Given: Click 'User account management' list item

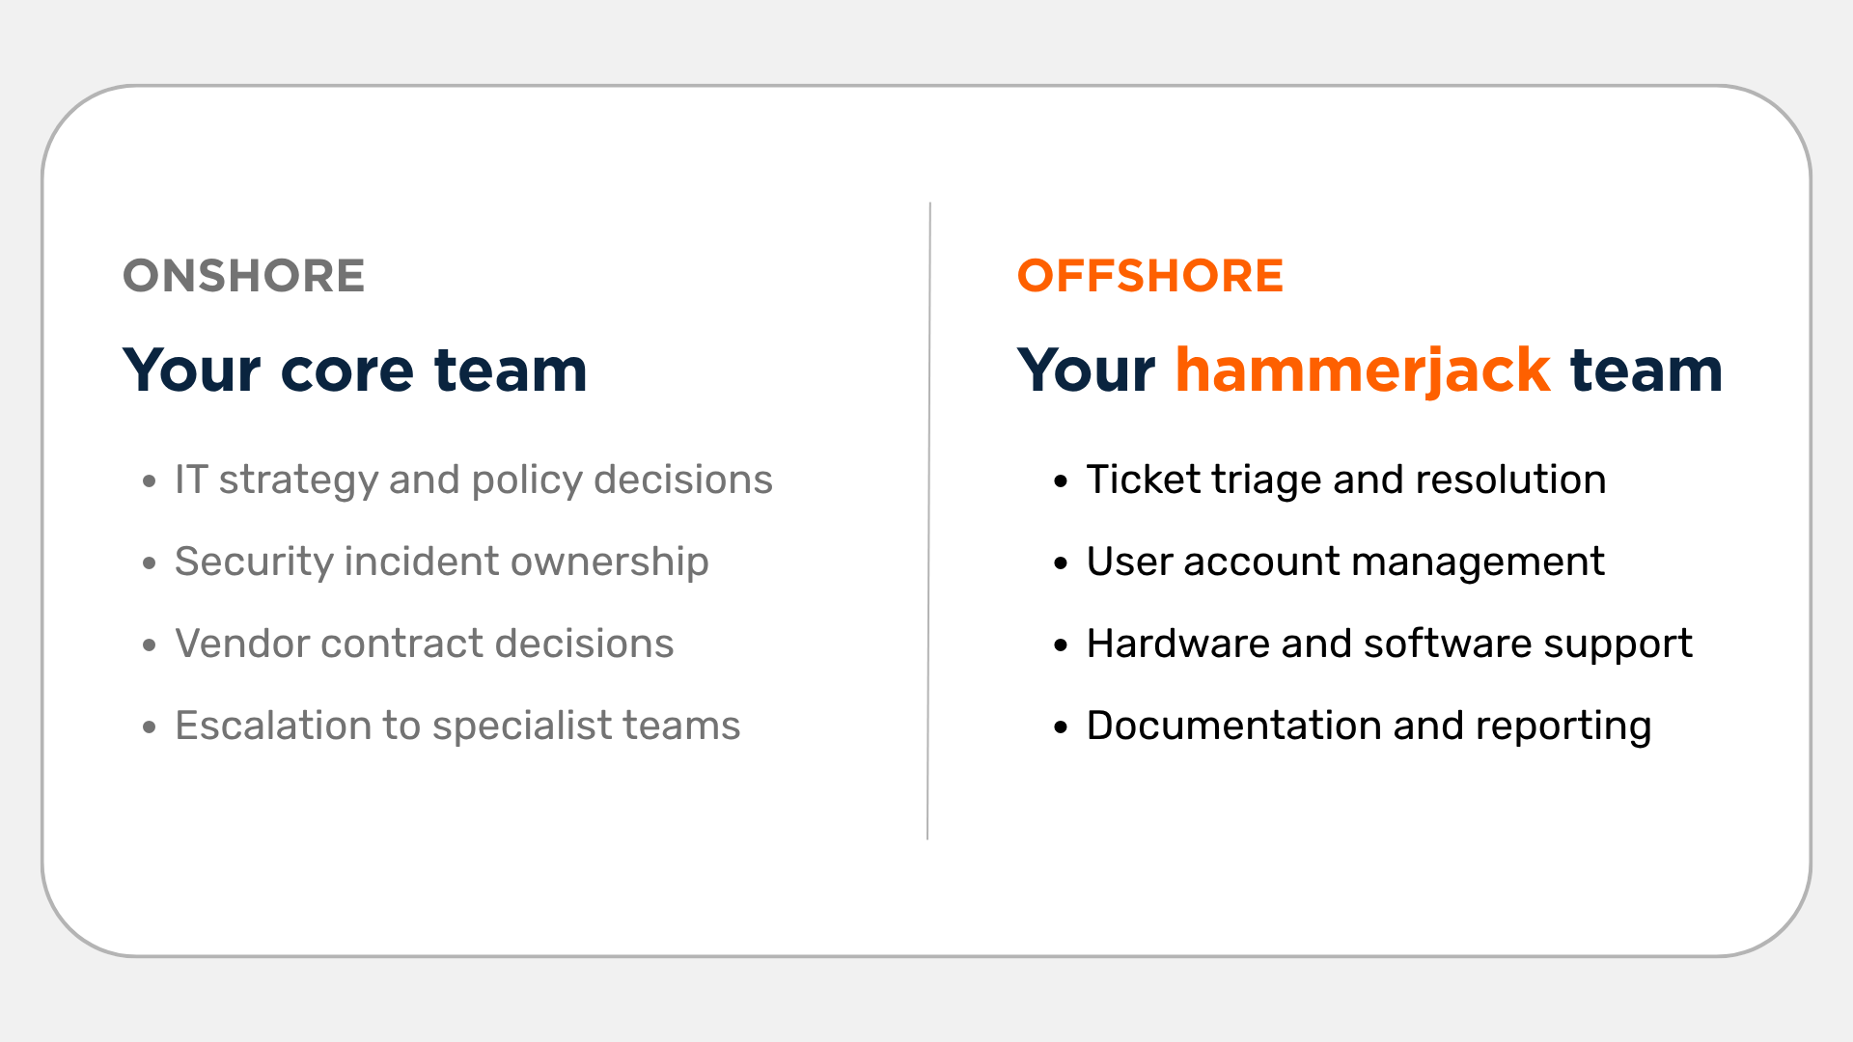Looking at the screenshot, I should click(1345, 562).
